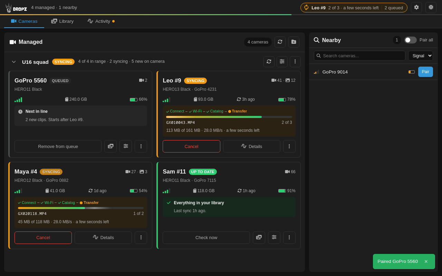
Task: Switch to the Cameras tab
Action: coord(24,21)
